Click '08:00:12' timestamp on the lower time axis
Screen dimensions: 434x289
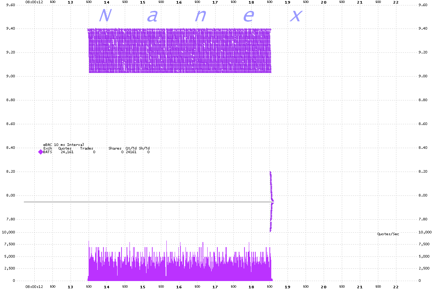35,287
